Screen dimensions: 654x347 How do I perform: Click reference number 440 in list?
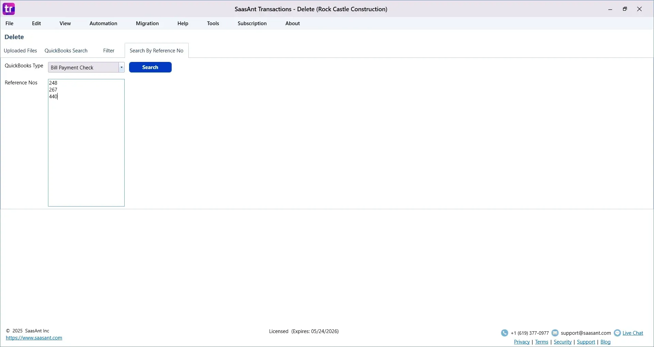[x=53, y=97]
